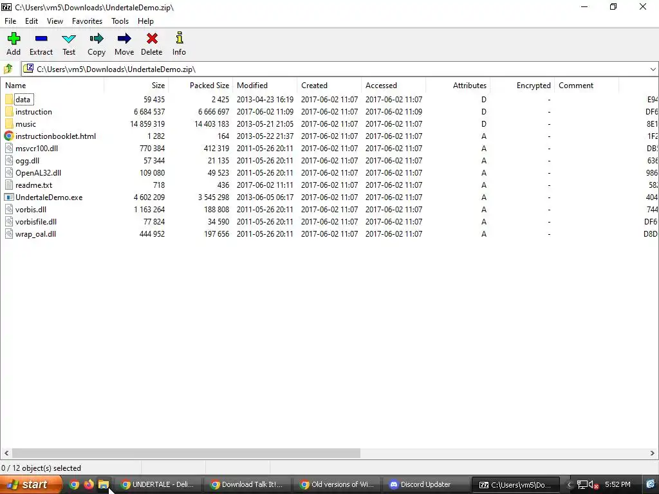This screenshot has height=494, width=659.
Task: Open the Info tool
Action: click(x=179, y=44)
